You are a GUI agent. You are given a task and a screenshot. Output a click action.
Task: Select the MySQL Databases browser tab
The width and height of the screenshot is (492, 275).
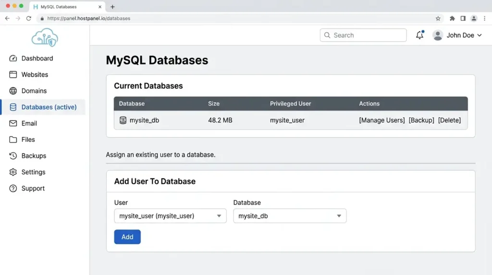click(67, 7)
